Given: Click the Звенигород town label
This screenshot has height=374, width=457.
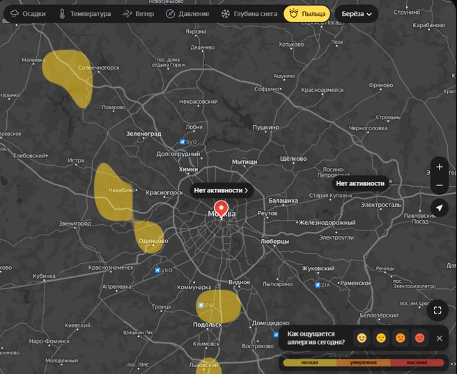Looking at the screenshot, I should pyautogui.click(x=75, y=224).
